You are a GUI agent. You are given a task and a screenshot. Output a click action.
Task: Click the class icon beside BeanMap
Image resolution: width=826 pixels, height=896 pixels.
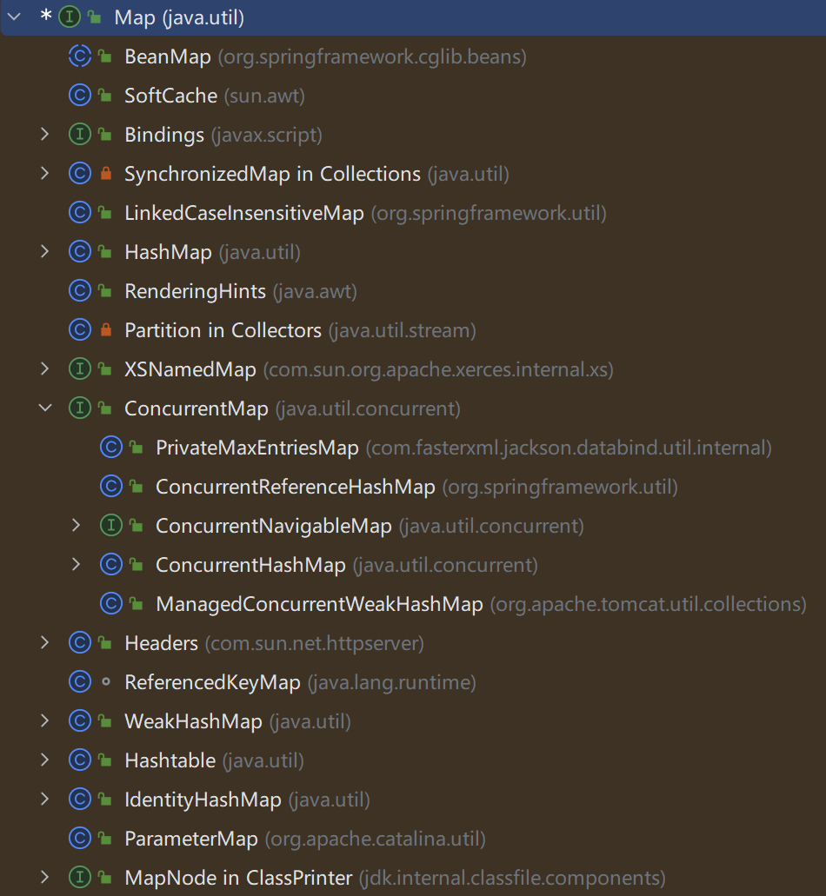tap(79, 56)
